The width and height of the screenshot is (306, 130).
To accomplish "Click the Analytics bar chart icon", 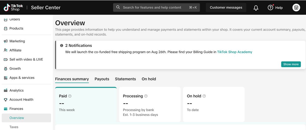I will click(x=6, y=91).
